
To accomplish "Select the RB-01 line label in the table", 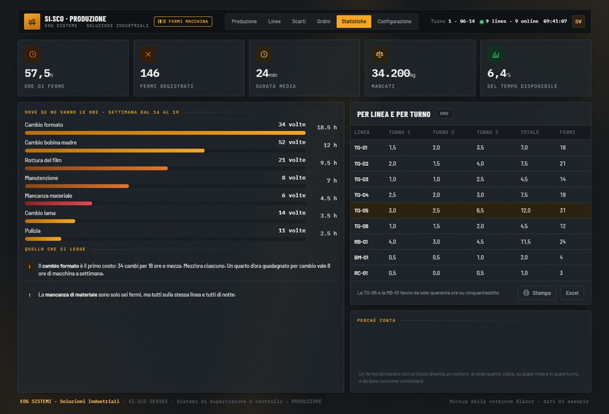I will pos(361,242).
